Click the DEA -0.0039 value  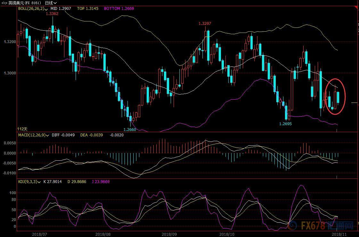tap(92, 135)
